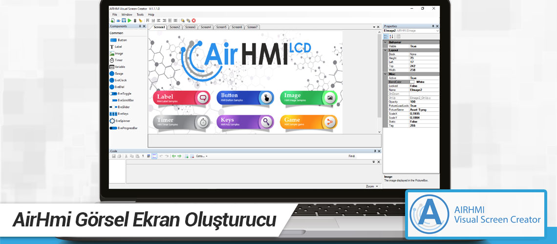The height and width of the screenshot is (244, 557).
Task: Select the Gauge component
Action: tap(116, 74)
